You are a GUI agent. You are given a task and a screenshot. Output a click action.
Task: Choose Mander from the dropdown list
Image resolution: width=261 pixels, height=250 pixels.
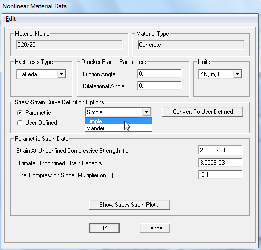(118, 128)
